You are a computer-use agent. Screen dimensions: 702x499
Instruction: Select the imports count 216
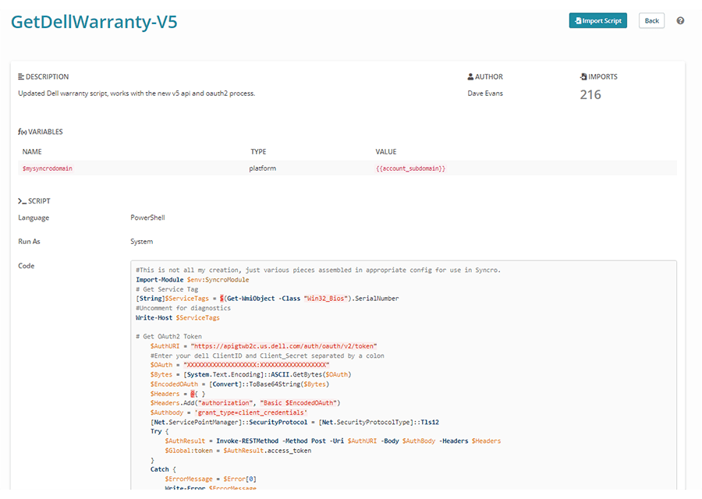click(x=590, y=94)
